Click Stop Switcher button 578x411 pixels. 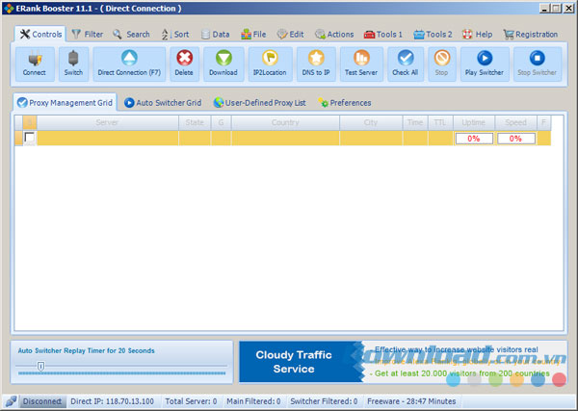(x=538, y=64)
